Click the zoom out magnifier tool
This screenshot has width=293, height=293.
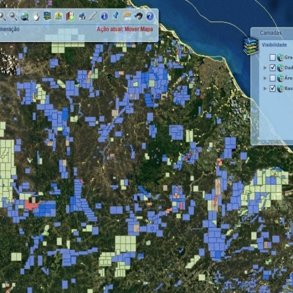(13, 16)
